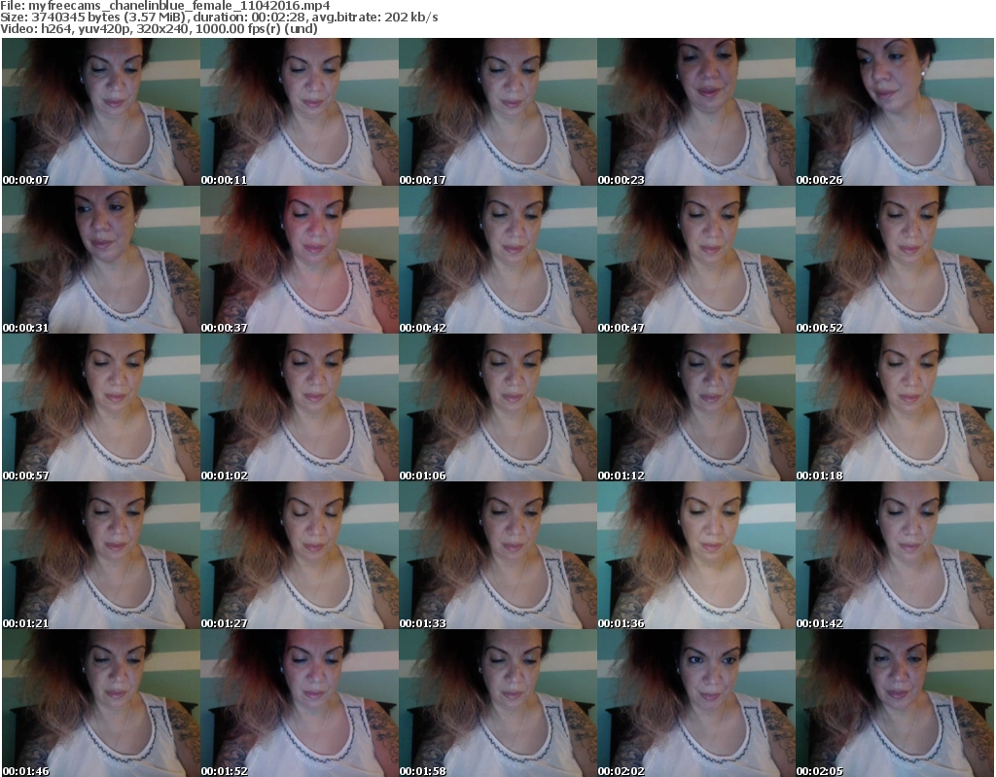Open the frame labeled 00:01:36
996x777 pixels.
point(695,555)
